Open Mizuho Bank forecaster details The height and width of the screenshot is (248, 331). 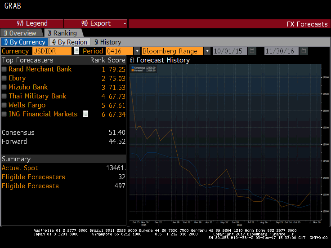(x=28, y=87)
